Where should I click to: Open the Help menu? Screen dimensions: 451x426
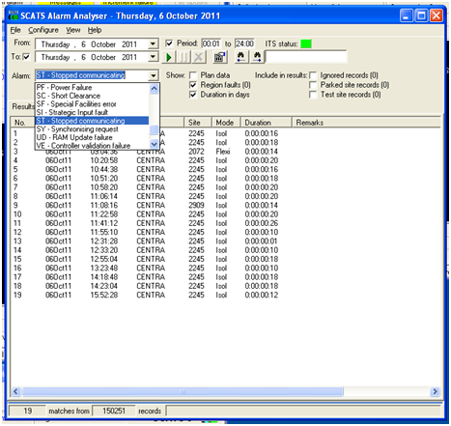point(95,30)
